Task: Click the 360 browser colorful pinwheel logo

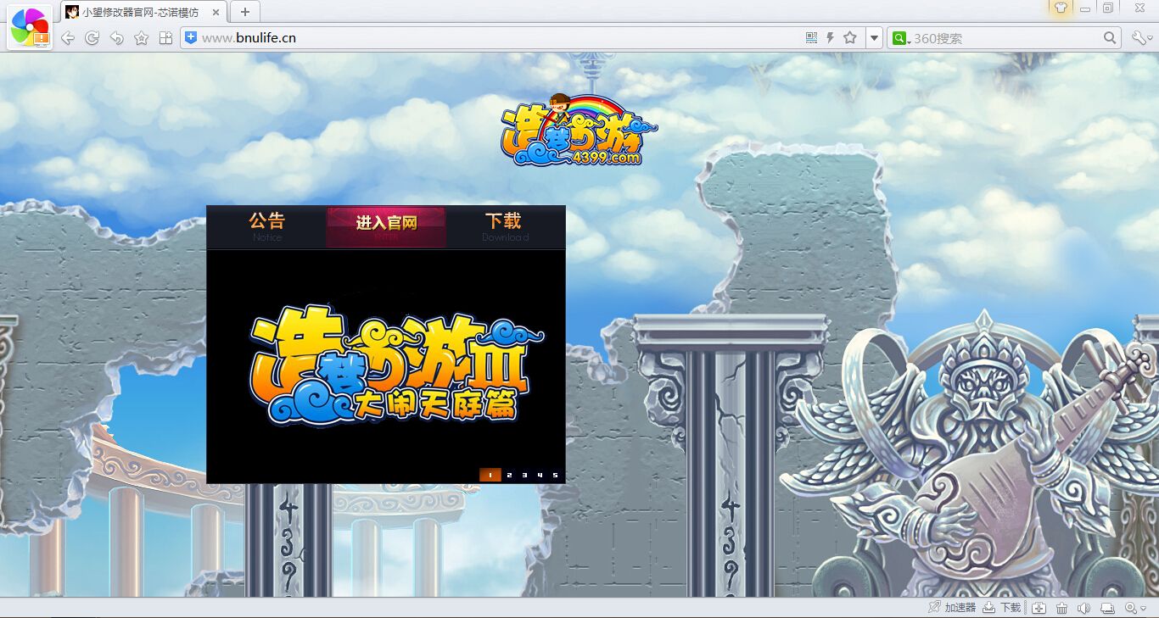Action: [x=30, y=28]
